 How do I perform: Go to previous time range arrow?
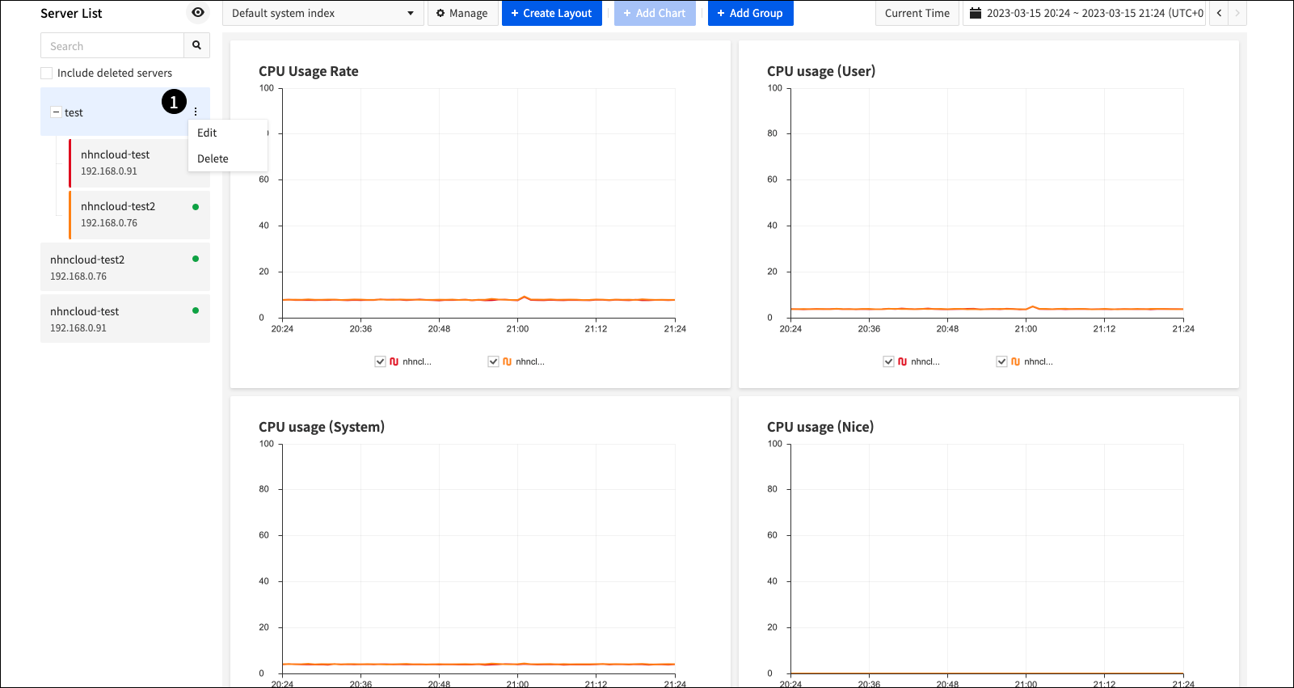pyautogui.click(x=1219, y=13)
